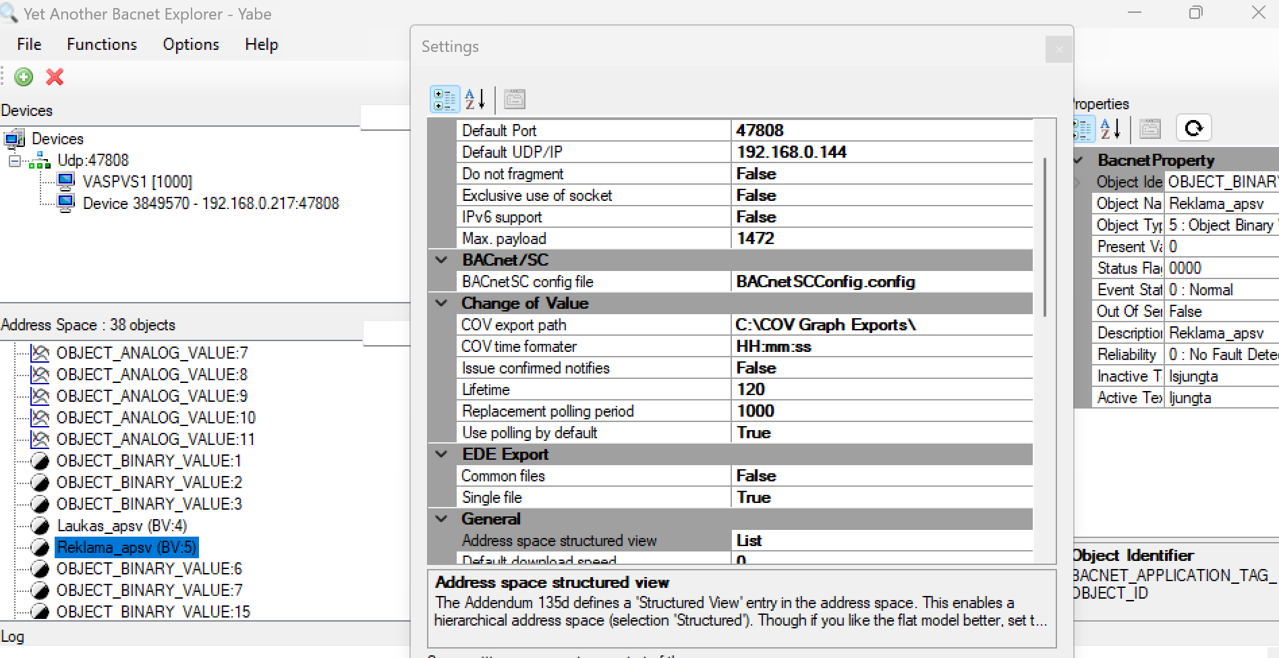Viewport: 1279px width, 658px height.
Task: Expand the Object Identifier property row
Action: click(1077, 182)
